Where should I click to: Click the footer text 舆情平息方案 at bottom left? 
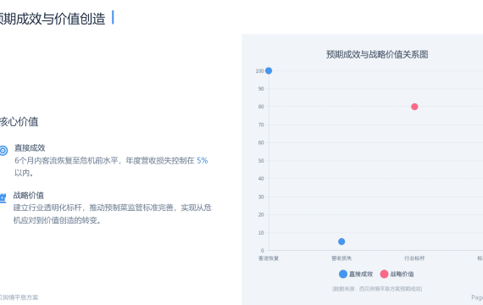click(19, 297)
